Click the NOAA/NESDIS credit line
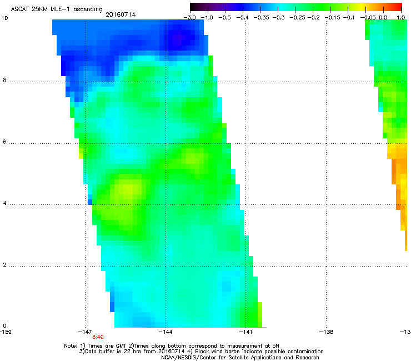Image resolution: width=411 pixels, height=361 pixels. tap(240, 358)
